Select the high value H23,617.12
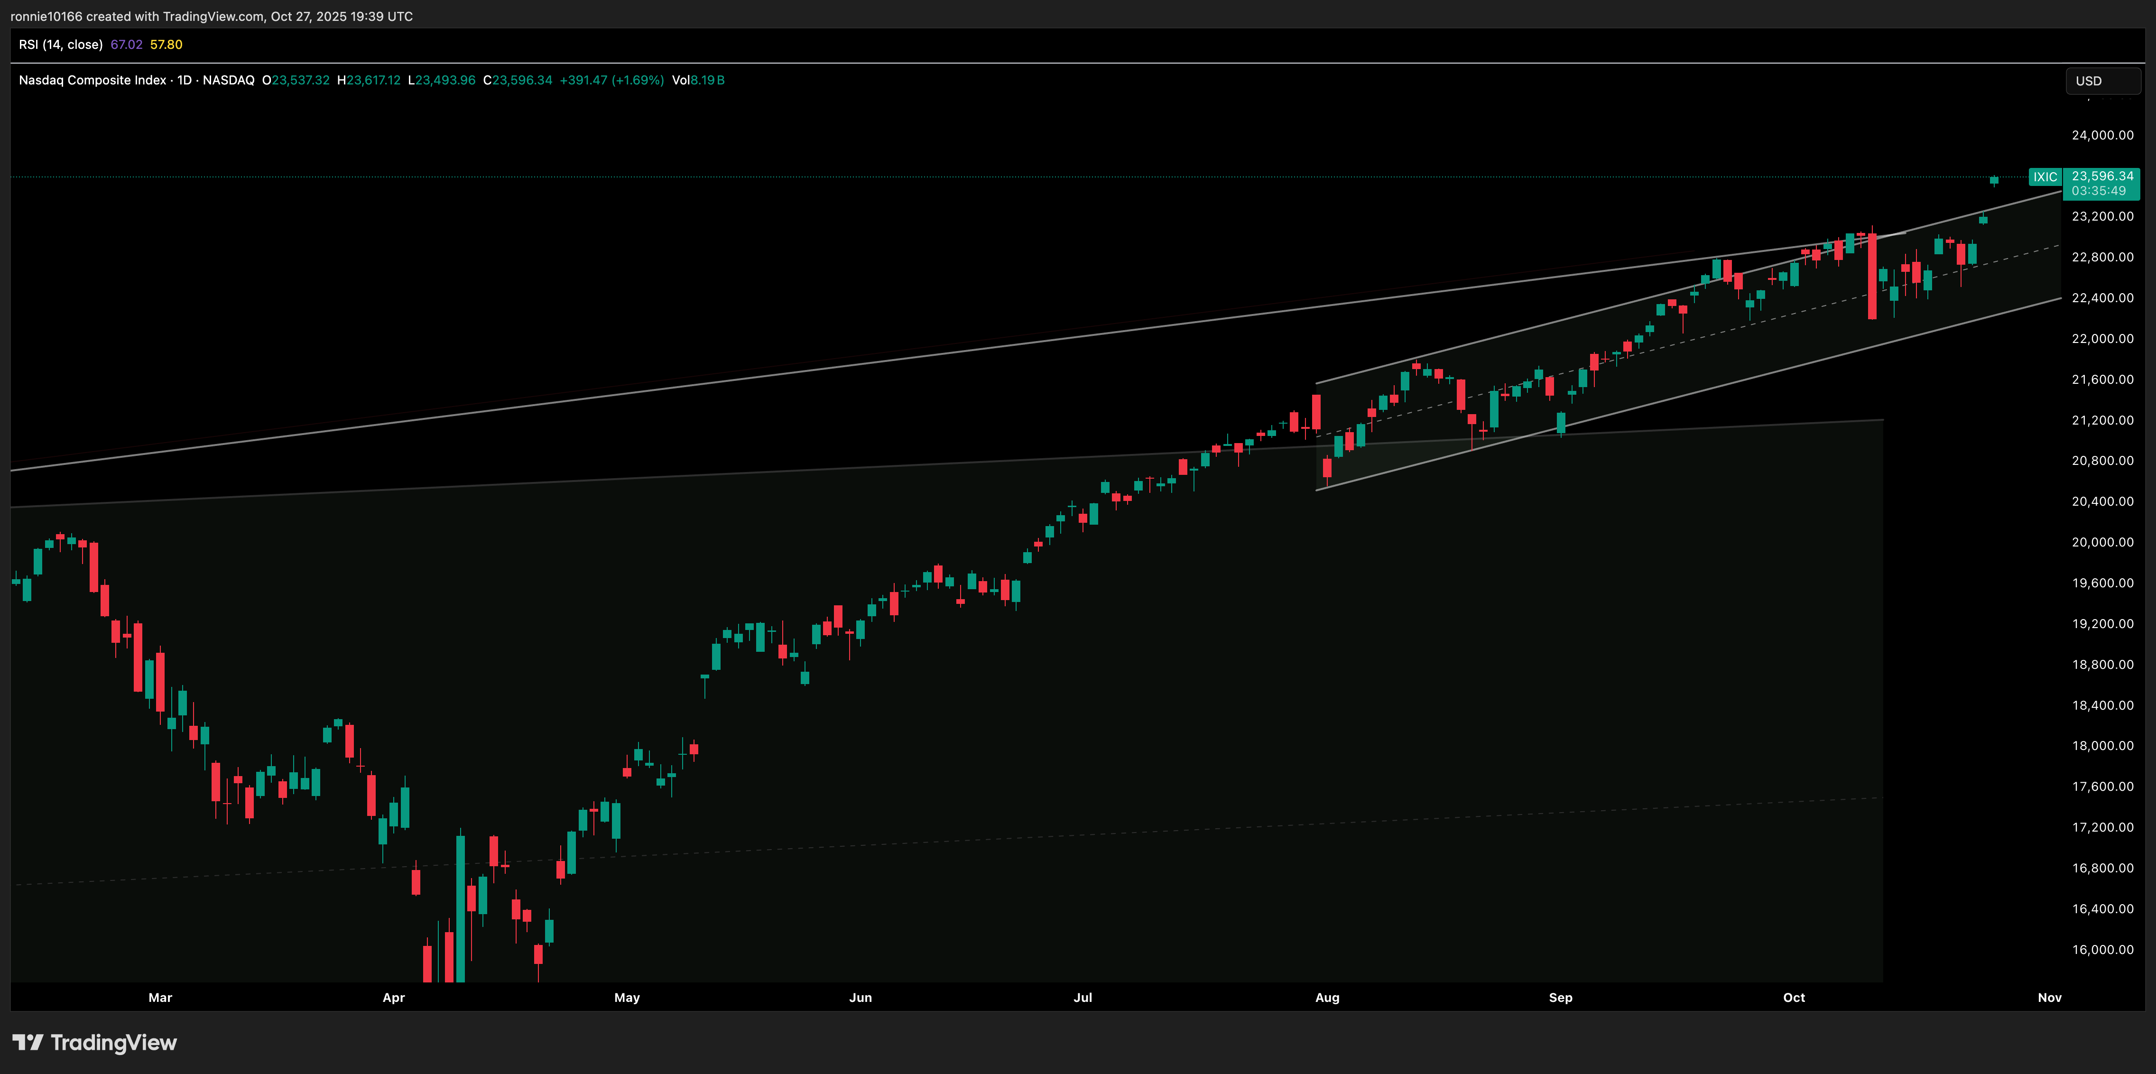Screen dimensions: 2156x1074 coord(368,80)
